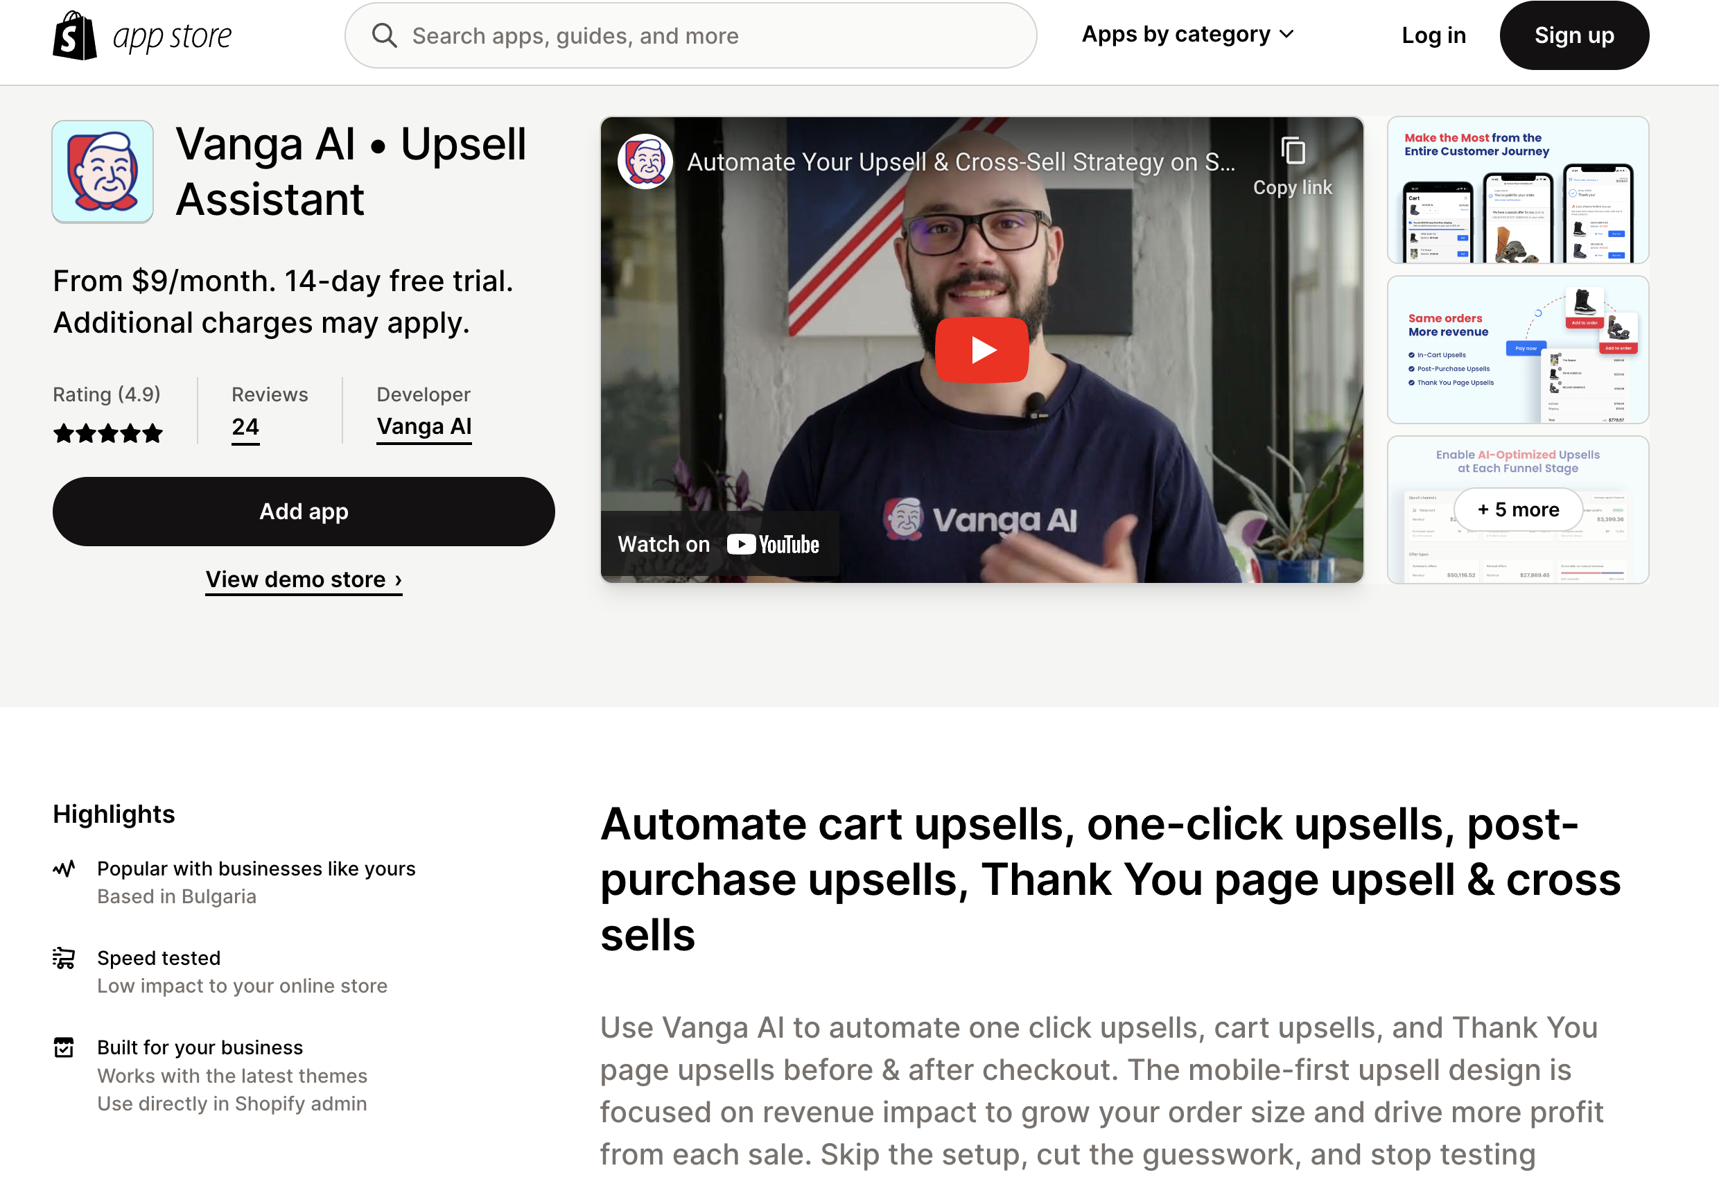Click the Speed tested cart icon
This screenshot has height=1177, width=1719.
[x=64, y=958]
